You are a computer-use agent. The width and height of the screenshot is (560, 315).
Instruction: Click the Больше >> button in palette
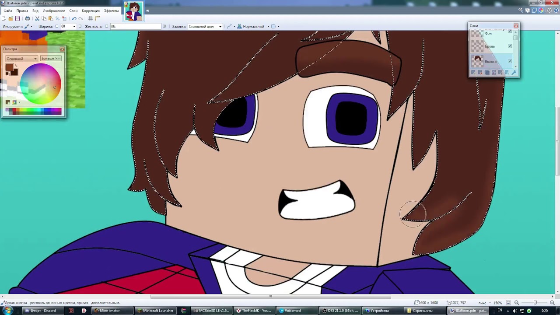tap(51, 58)
